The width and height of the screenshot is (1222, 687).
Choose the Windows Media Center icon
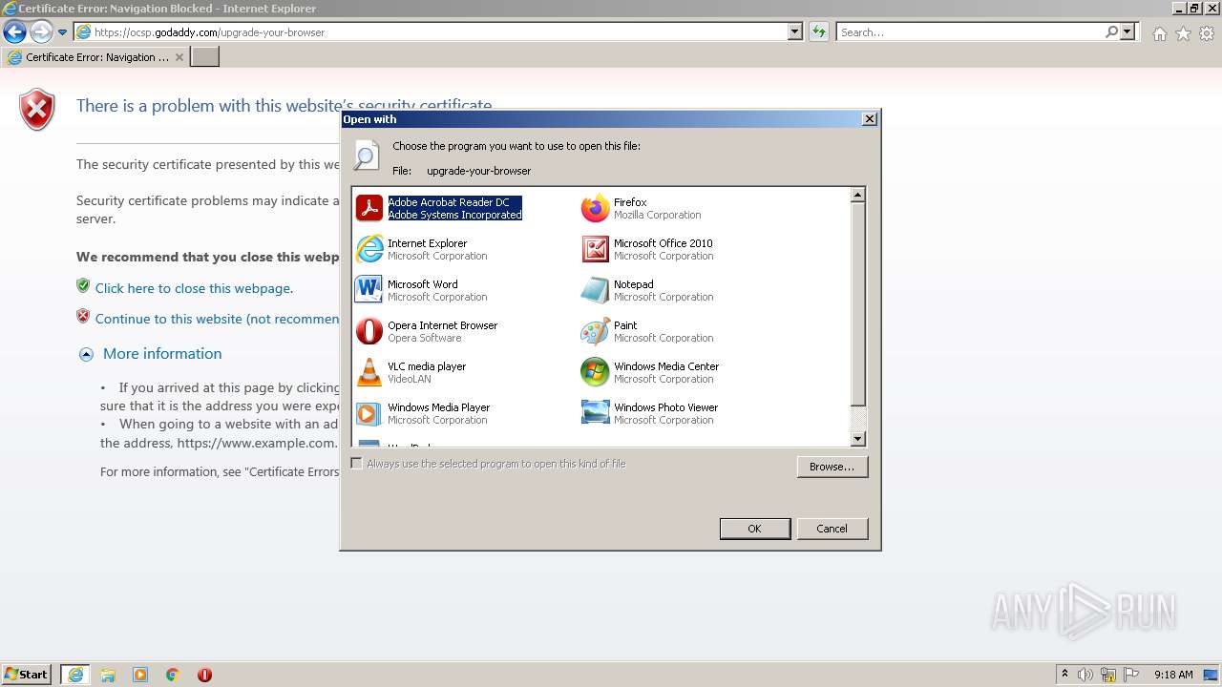click(x=595, y=372)
